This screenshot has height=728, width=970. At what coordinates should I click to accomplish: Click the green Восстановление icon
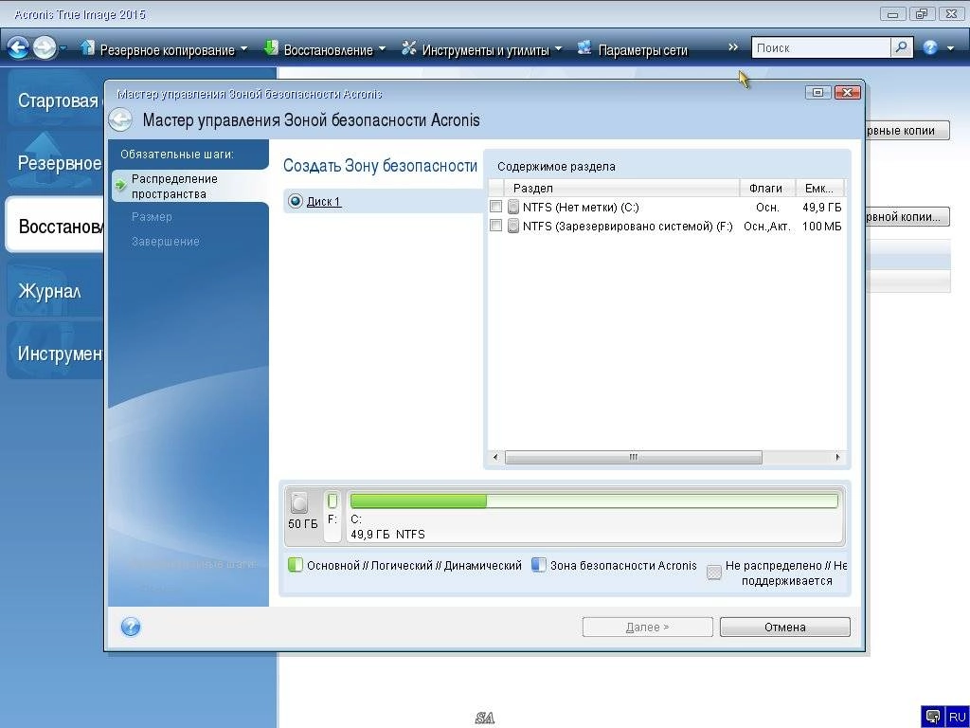click(x=270, y=47)
